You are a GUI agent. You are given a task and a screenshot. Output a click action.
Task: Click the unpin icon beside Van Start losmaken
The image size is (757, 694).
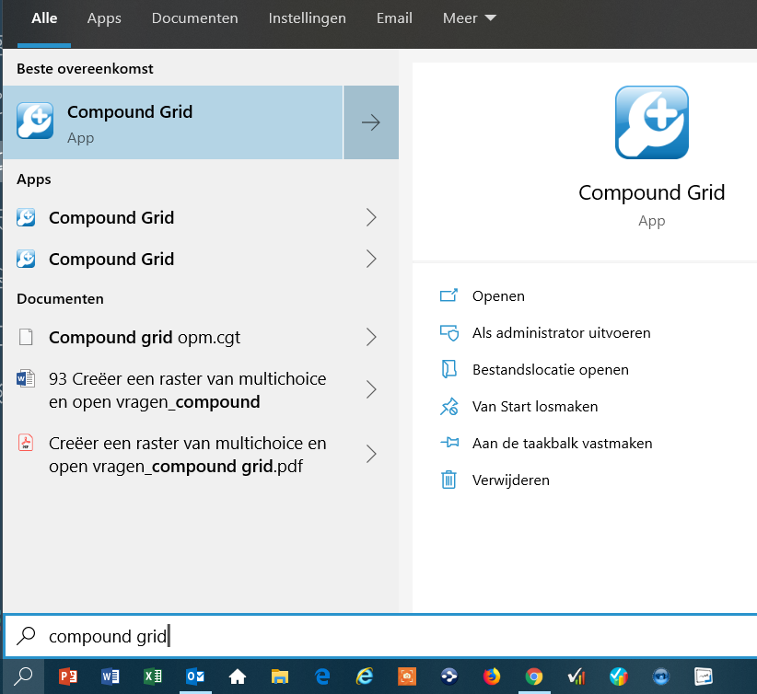(449, 406)
